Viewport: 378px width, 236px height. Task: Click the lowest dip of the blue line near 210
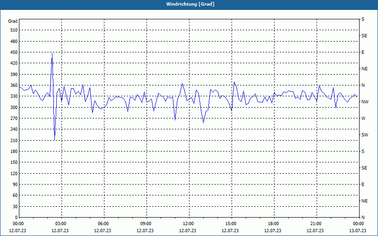tap(54, 140)
